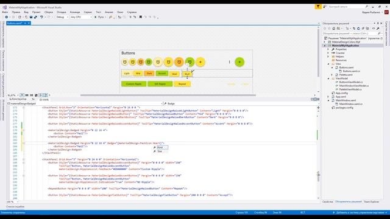The image size is (390, 219).
Task: Swap designer and XAML panes icon
Action: click(33, 99)
